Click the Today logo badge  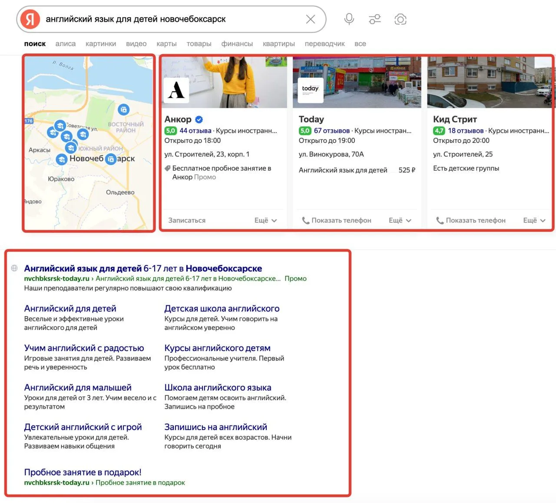pyautogui.click(x=311, y=90)
